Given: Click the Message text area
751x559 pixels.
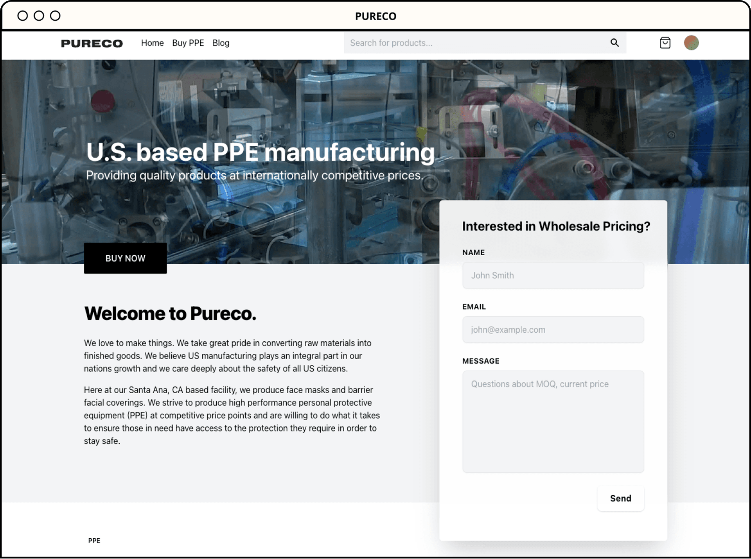Looking at the screenshot, I should (x=553, y=421).
